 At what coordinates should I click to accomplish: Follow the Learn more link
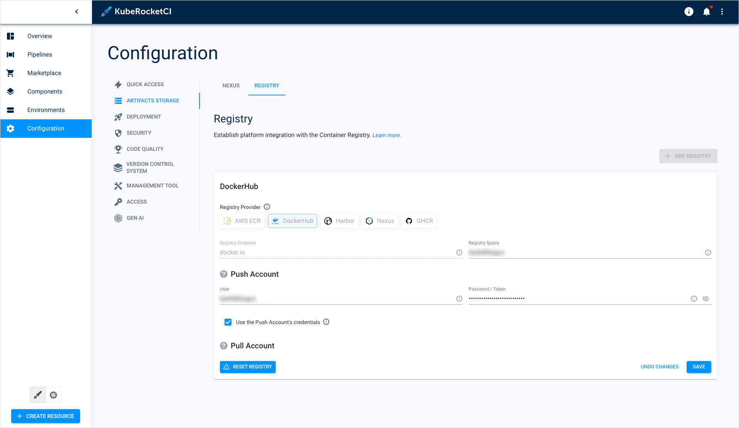pyautogui.click(x=387, y=135)
